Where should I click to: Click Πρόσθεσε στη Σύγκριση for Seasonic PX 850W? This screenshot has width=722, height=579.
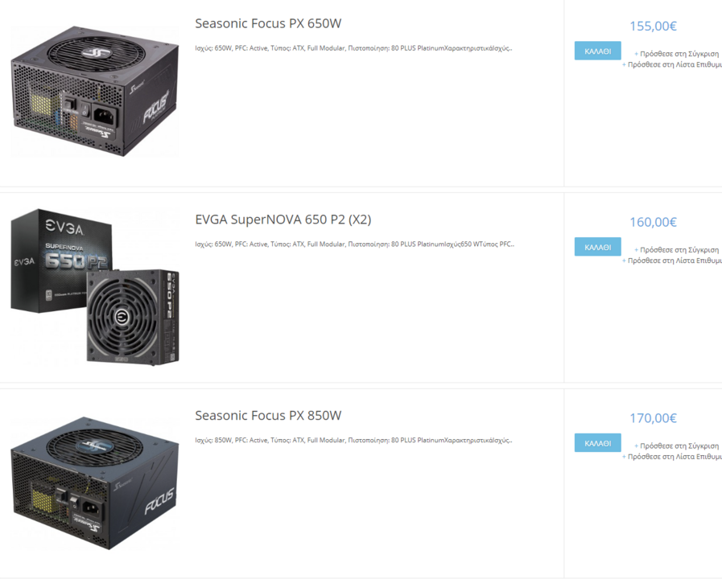pos(676,446)
